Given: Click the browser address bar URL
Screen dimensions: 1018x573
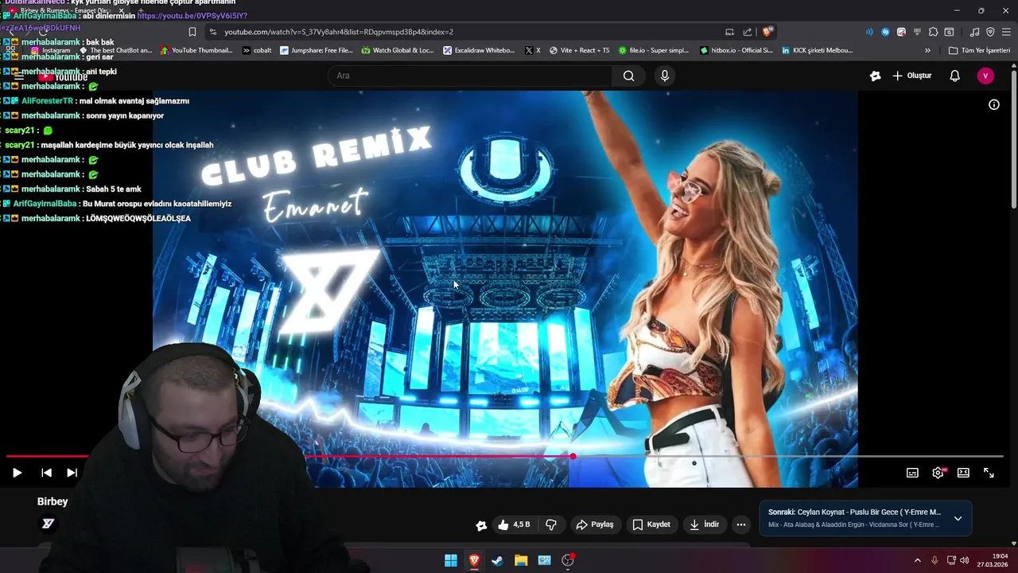Looking at the screenshot, I should point(339,32).
